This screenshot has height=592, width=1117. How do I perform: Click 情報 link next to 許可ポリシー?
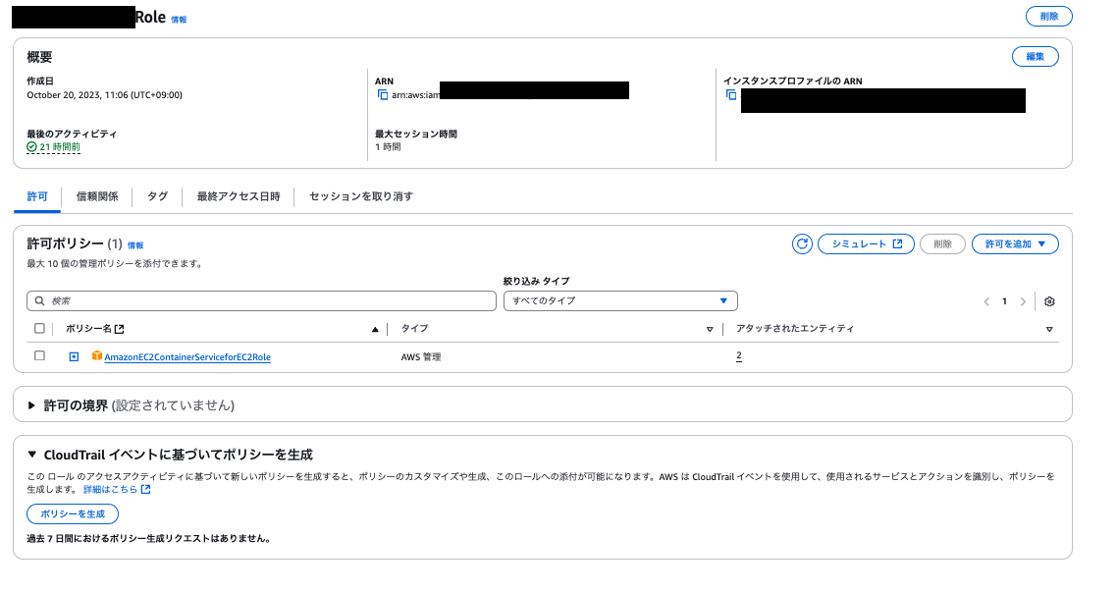click(x=135, y=245)
